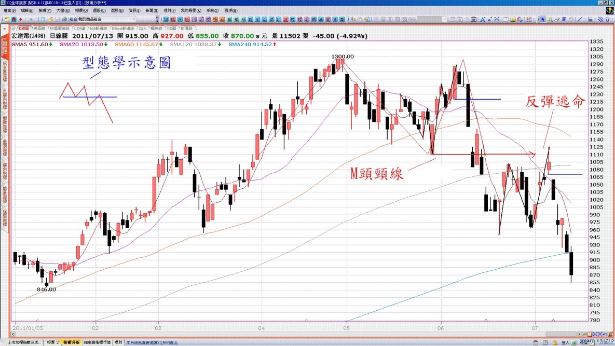Viewport: 615px width, 346px height.
Task: Select the arrow pointer tool
Action: 543,19
